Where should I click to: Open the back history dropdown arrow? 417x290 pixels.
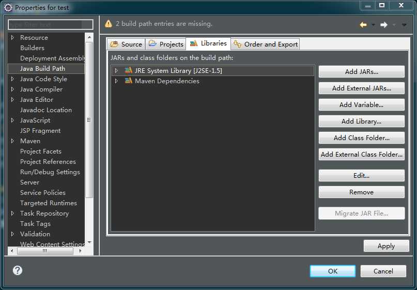[x=374, y=25]
